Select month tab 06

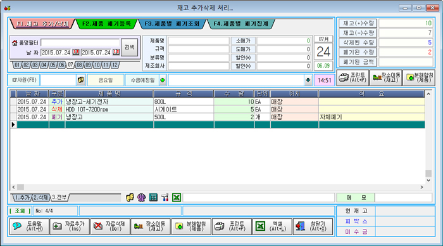(61, 65)
